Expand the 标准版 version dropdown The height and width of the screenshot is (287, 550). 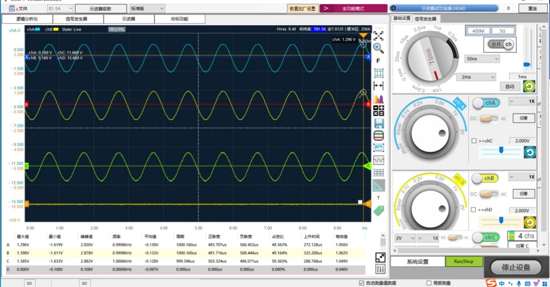click(x=147, y=8)
